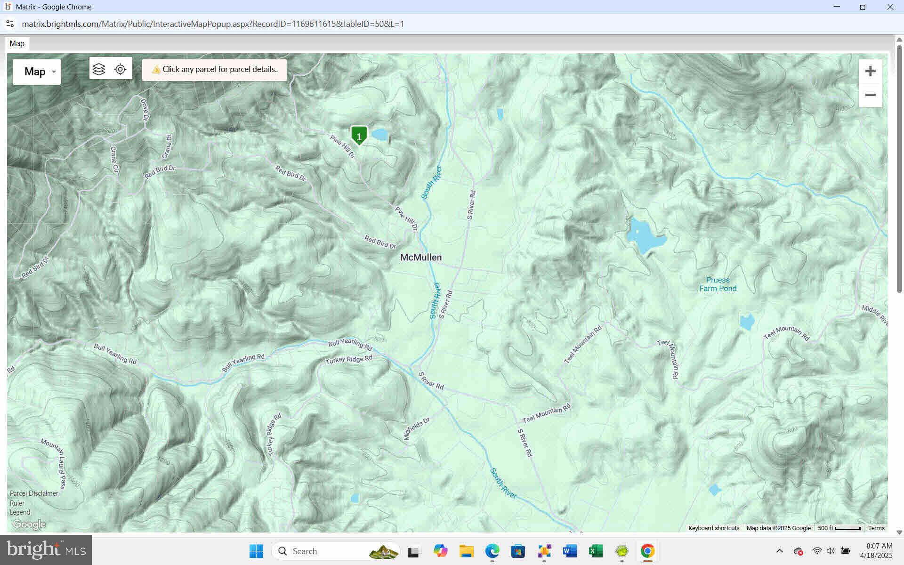Click the page vertical scrollbar thumb
This screenshot has width=904, height=565.
899,169
